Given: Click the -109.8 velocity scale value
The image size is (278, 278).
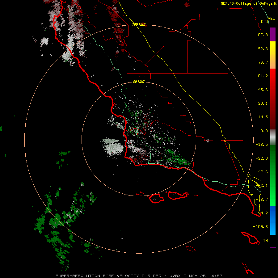Looking at the screenshot, I should 260,227.
